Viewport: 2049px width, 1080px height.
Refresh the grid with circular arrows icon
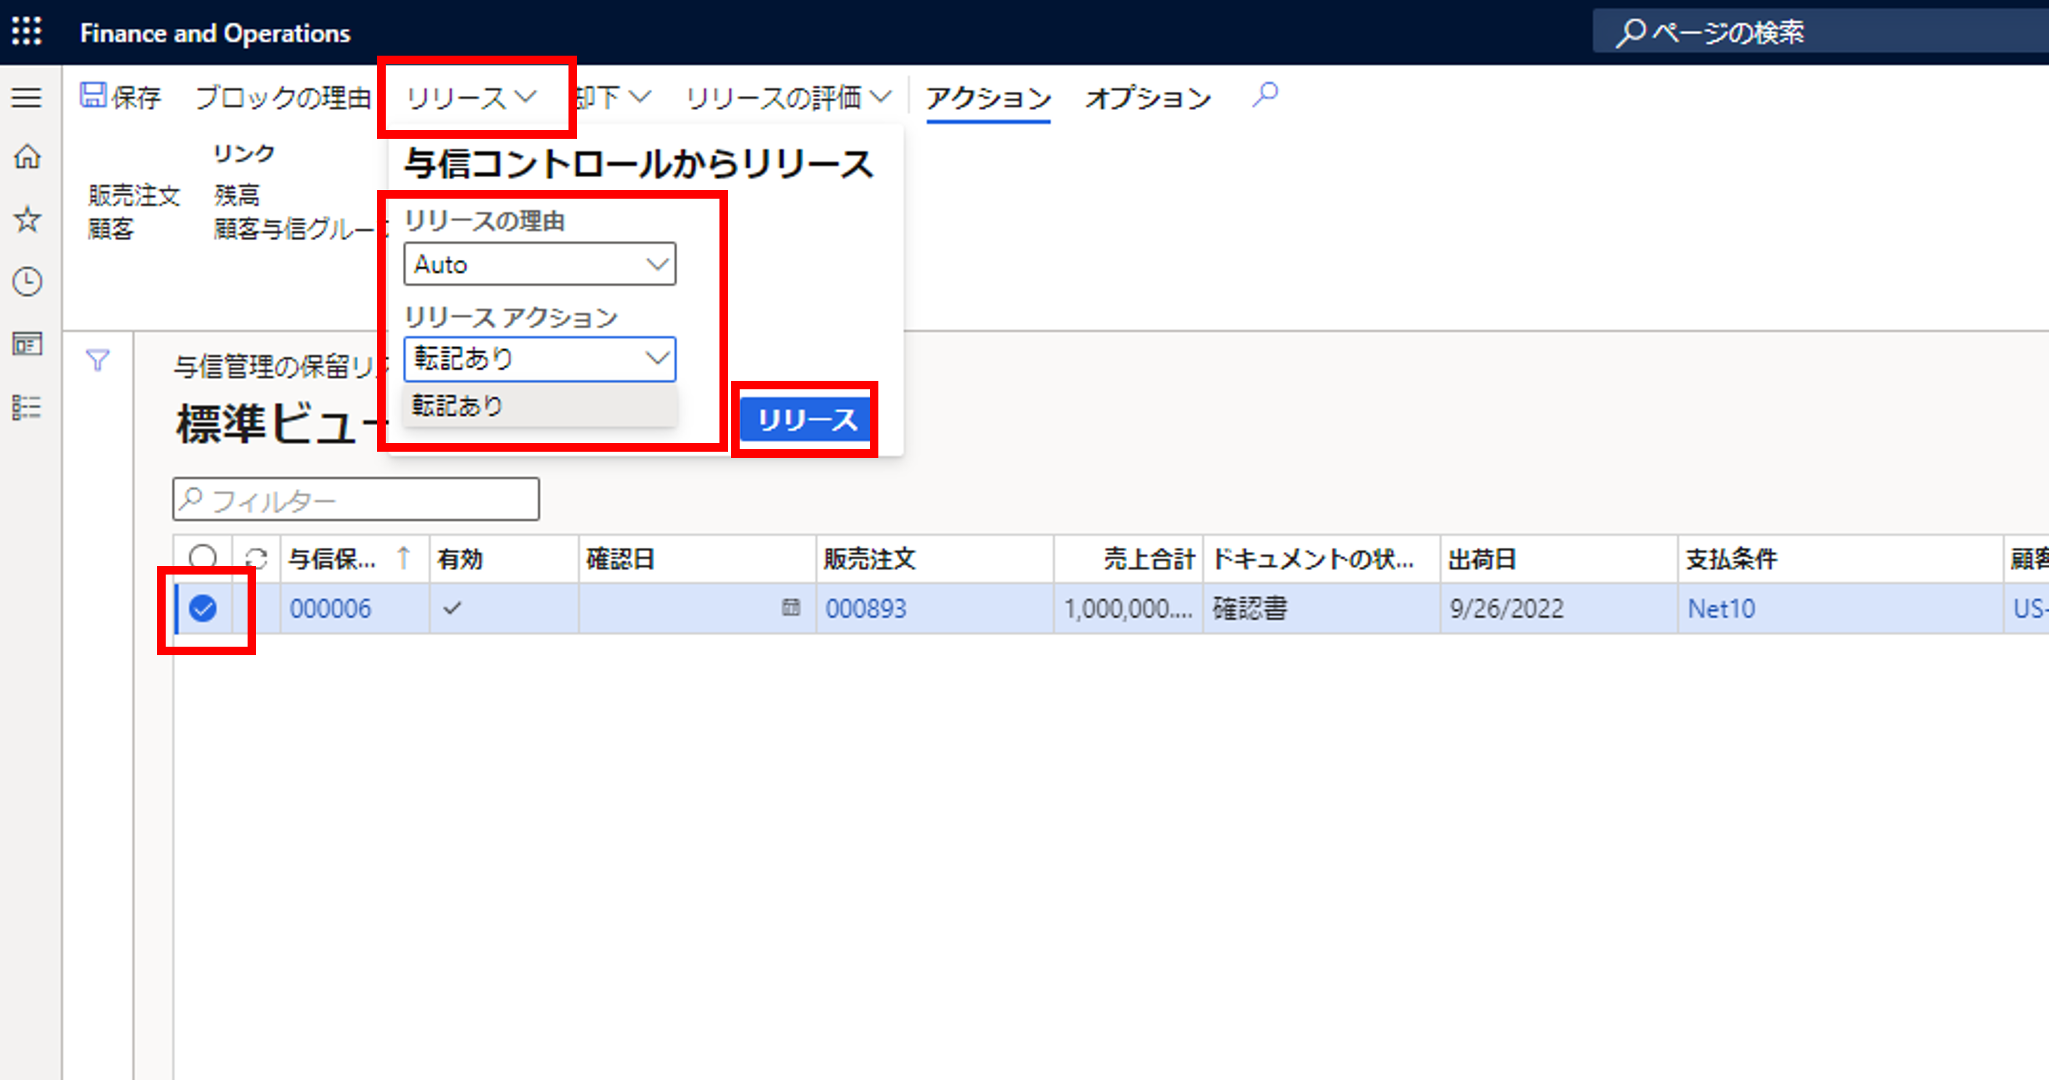pyautogui.click(x=256, y=558)
